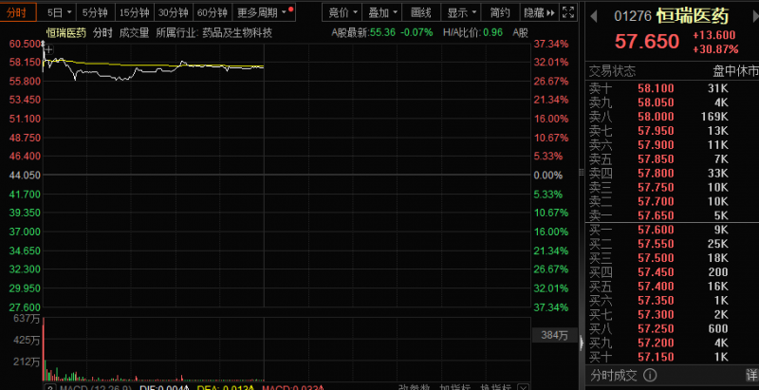
Task: Switch to the 5分钟 period
Action: click(x=96, y=12)
